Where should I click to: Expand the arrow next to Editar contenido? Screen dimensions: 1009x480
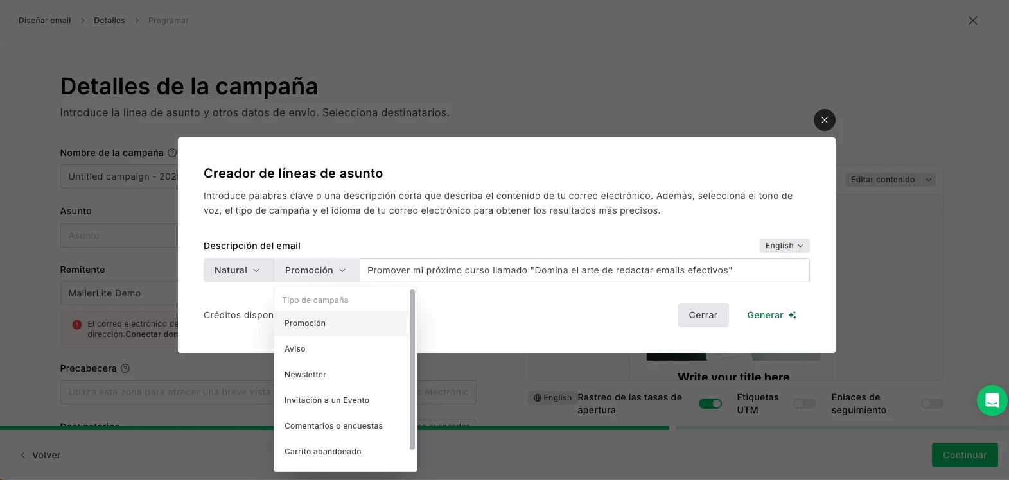pos(928,180)
